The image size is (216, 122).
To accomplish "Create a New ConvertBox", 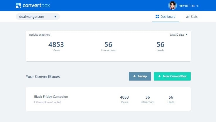I will click(172, 76).
